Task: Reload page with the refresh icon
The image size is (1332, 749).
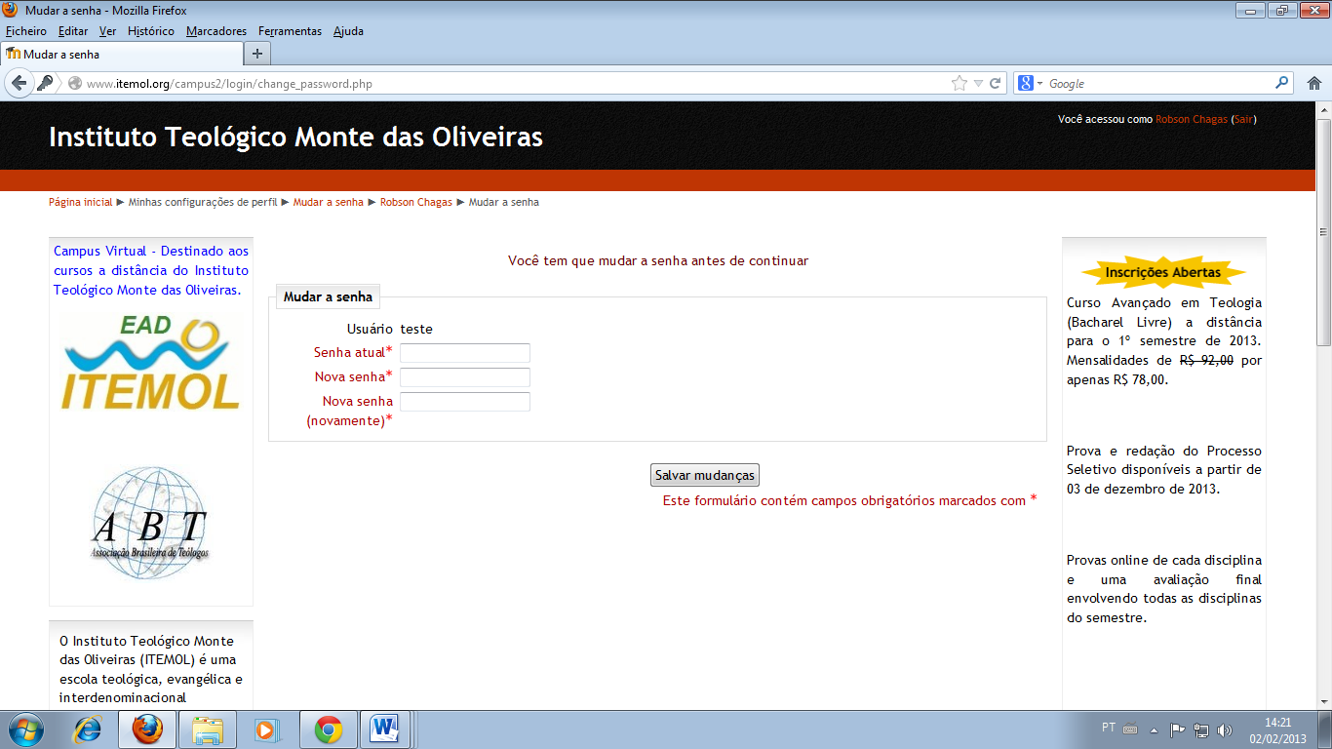Action: 996,84
